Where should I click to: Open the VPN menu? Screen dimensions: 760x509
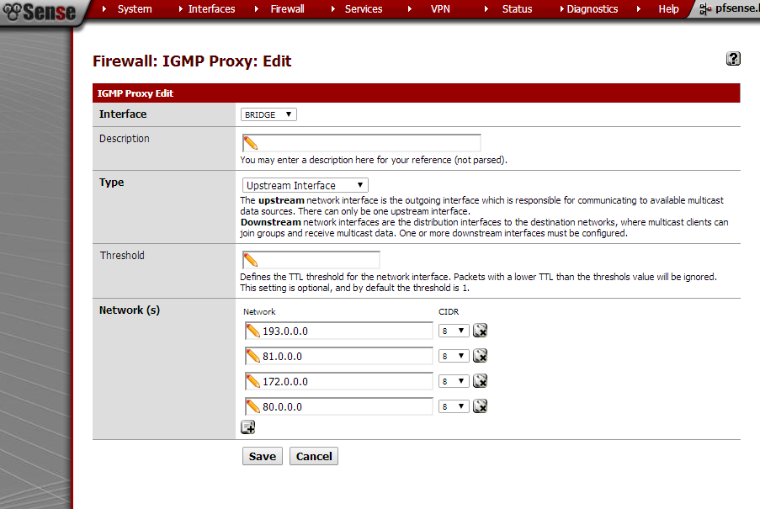440,8
